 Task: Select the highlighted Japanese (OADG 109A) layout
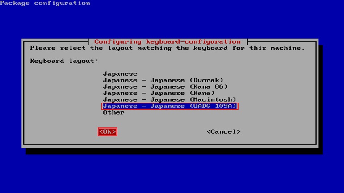click(x=170, y=106)
